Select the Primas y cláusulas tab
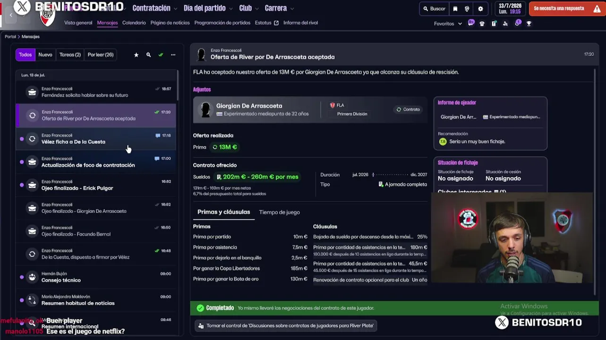Viewport: 606px width, 340px height. click(223, 212)
